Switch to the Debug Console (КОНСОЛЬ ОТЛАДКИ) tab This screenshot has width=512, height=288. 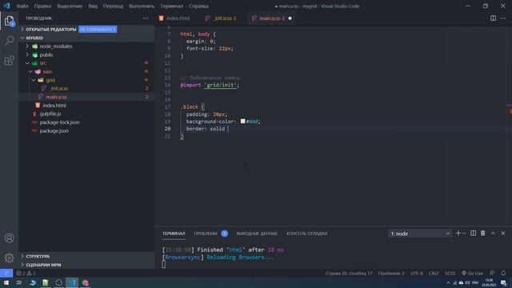pyautogui.click(x=306, y=234)
